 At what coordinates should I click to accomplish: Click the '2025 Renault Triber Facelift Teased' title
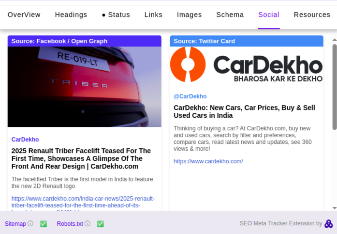[x=81, y=158]
